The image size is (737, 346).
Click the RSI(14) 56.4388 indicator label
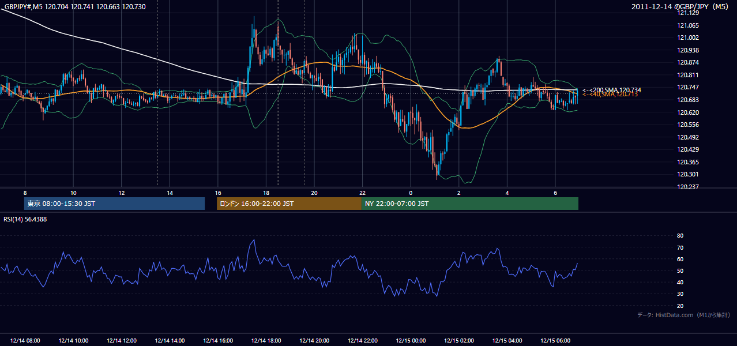pos(25,219)
